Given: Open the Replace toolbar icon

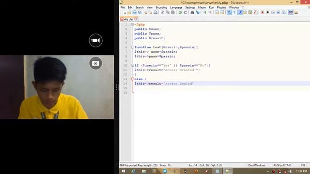Looking at the screenshot, I should pos(198,13).
